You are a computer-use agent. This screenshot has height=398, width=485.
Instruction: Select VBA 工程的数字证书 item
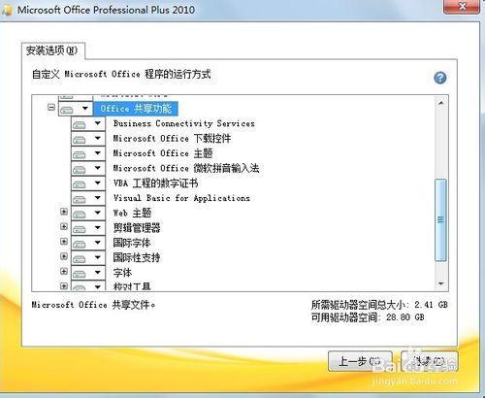click(155, 183)
